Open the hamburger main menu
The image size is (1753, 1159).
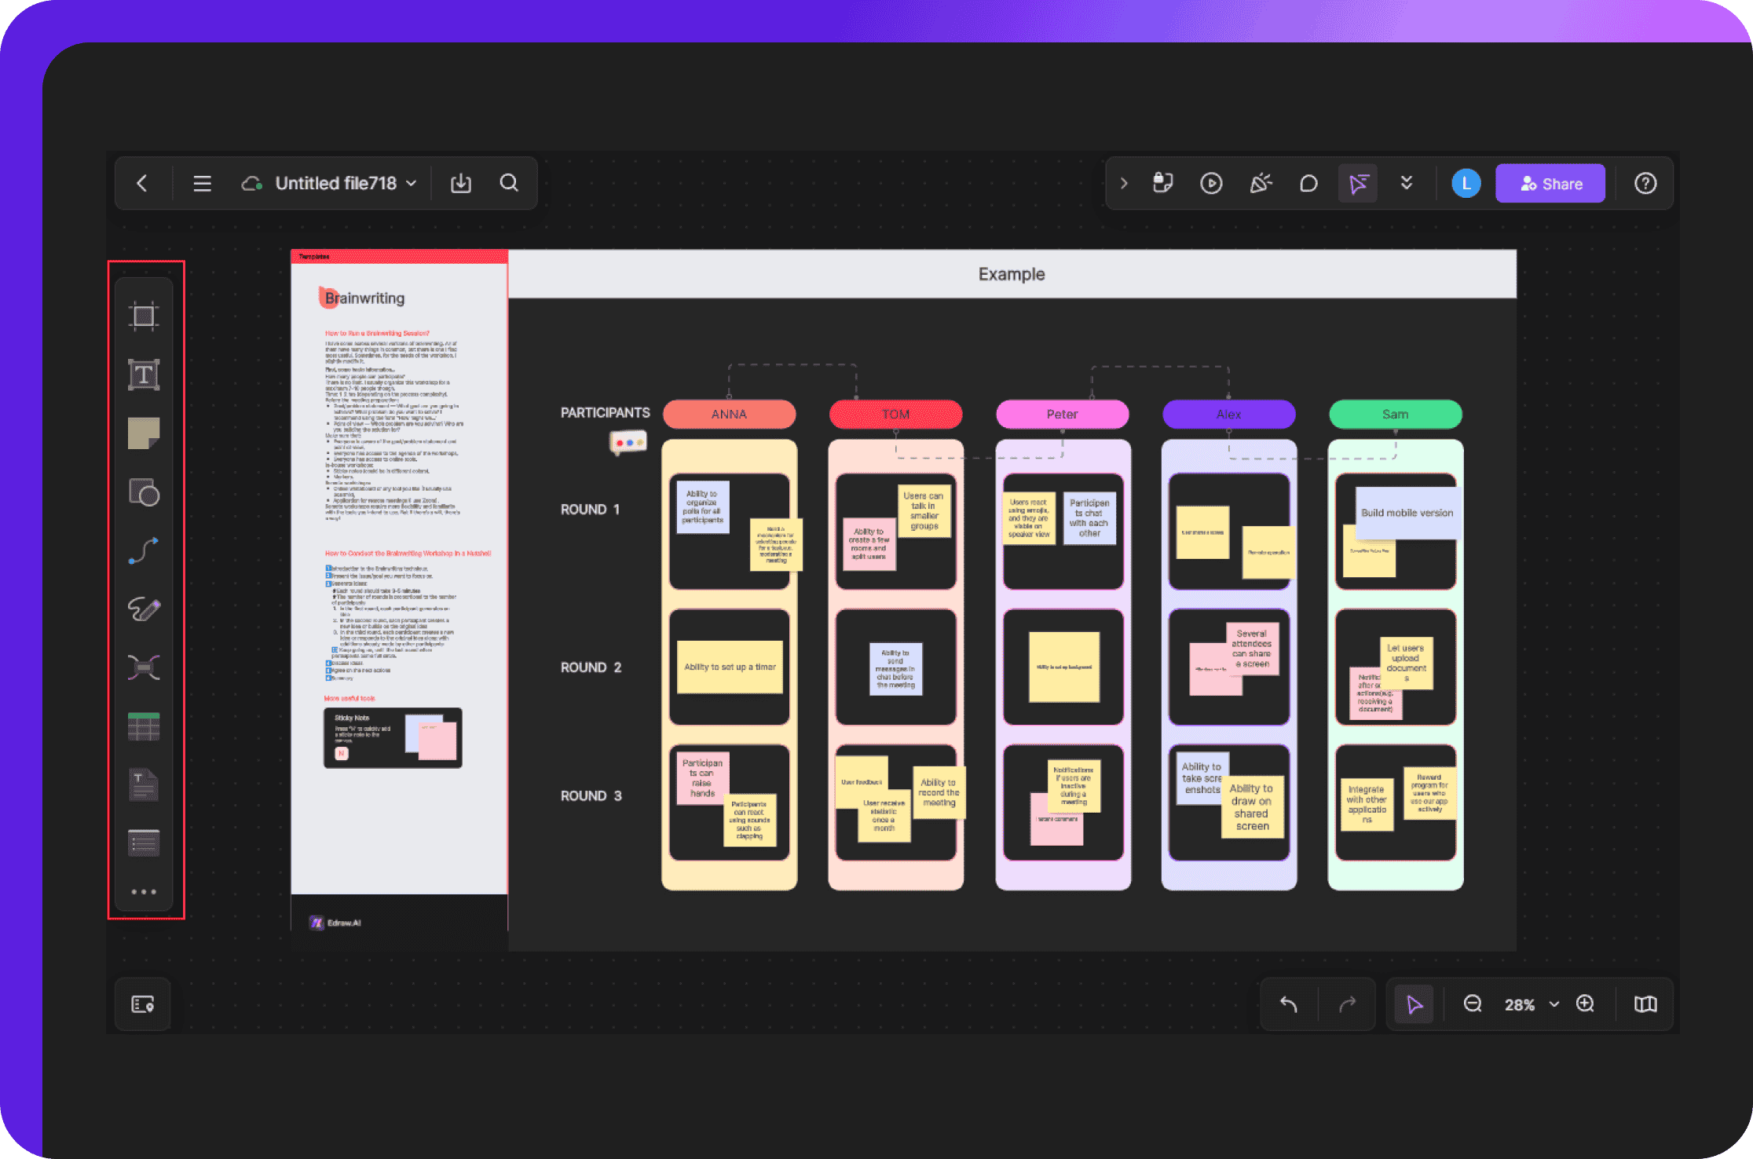point(202,183)
